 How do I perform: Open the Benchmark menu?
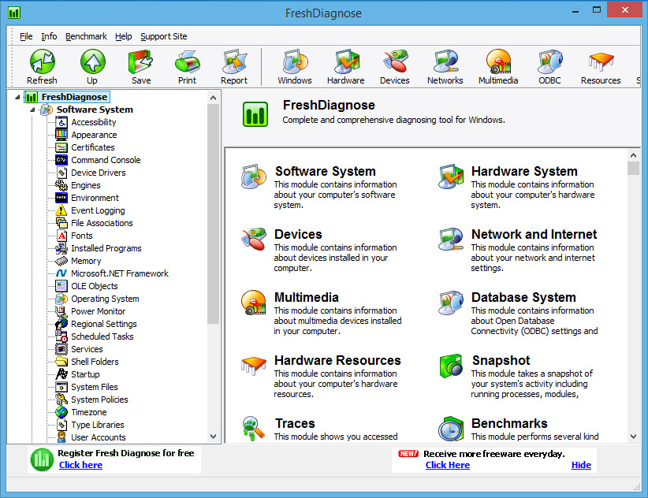click(86, 36)
